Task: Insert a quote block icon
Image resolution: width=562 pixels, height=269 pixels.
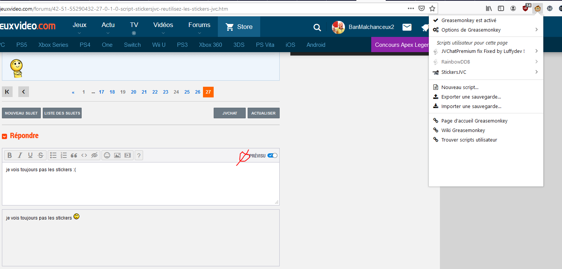Action: click(x=74, y=155)
